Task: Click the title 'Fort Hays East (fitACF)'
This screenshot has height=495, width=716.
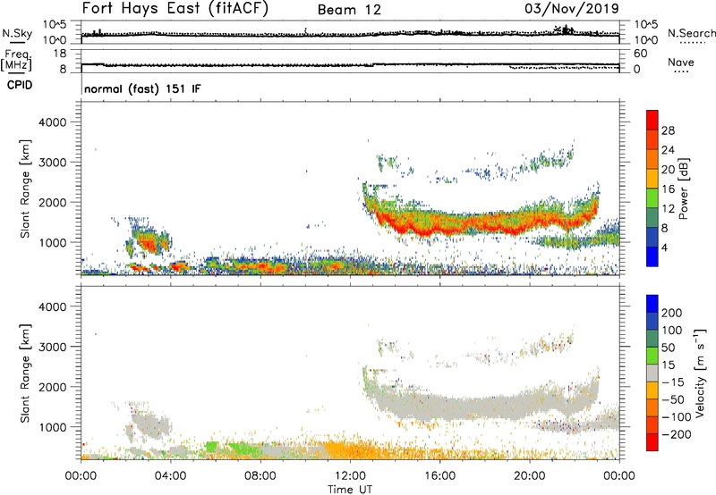Action: [x=175, y=8]
